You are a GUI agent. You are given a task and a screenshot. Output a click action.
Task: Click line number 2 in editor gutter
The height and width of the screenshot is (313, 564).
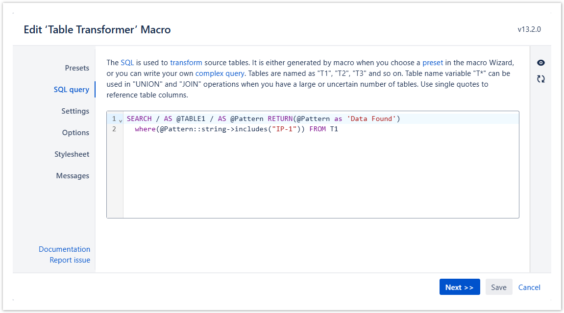coord(114,129)
